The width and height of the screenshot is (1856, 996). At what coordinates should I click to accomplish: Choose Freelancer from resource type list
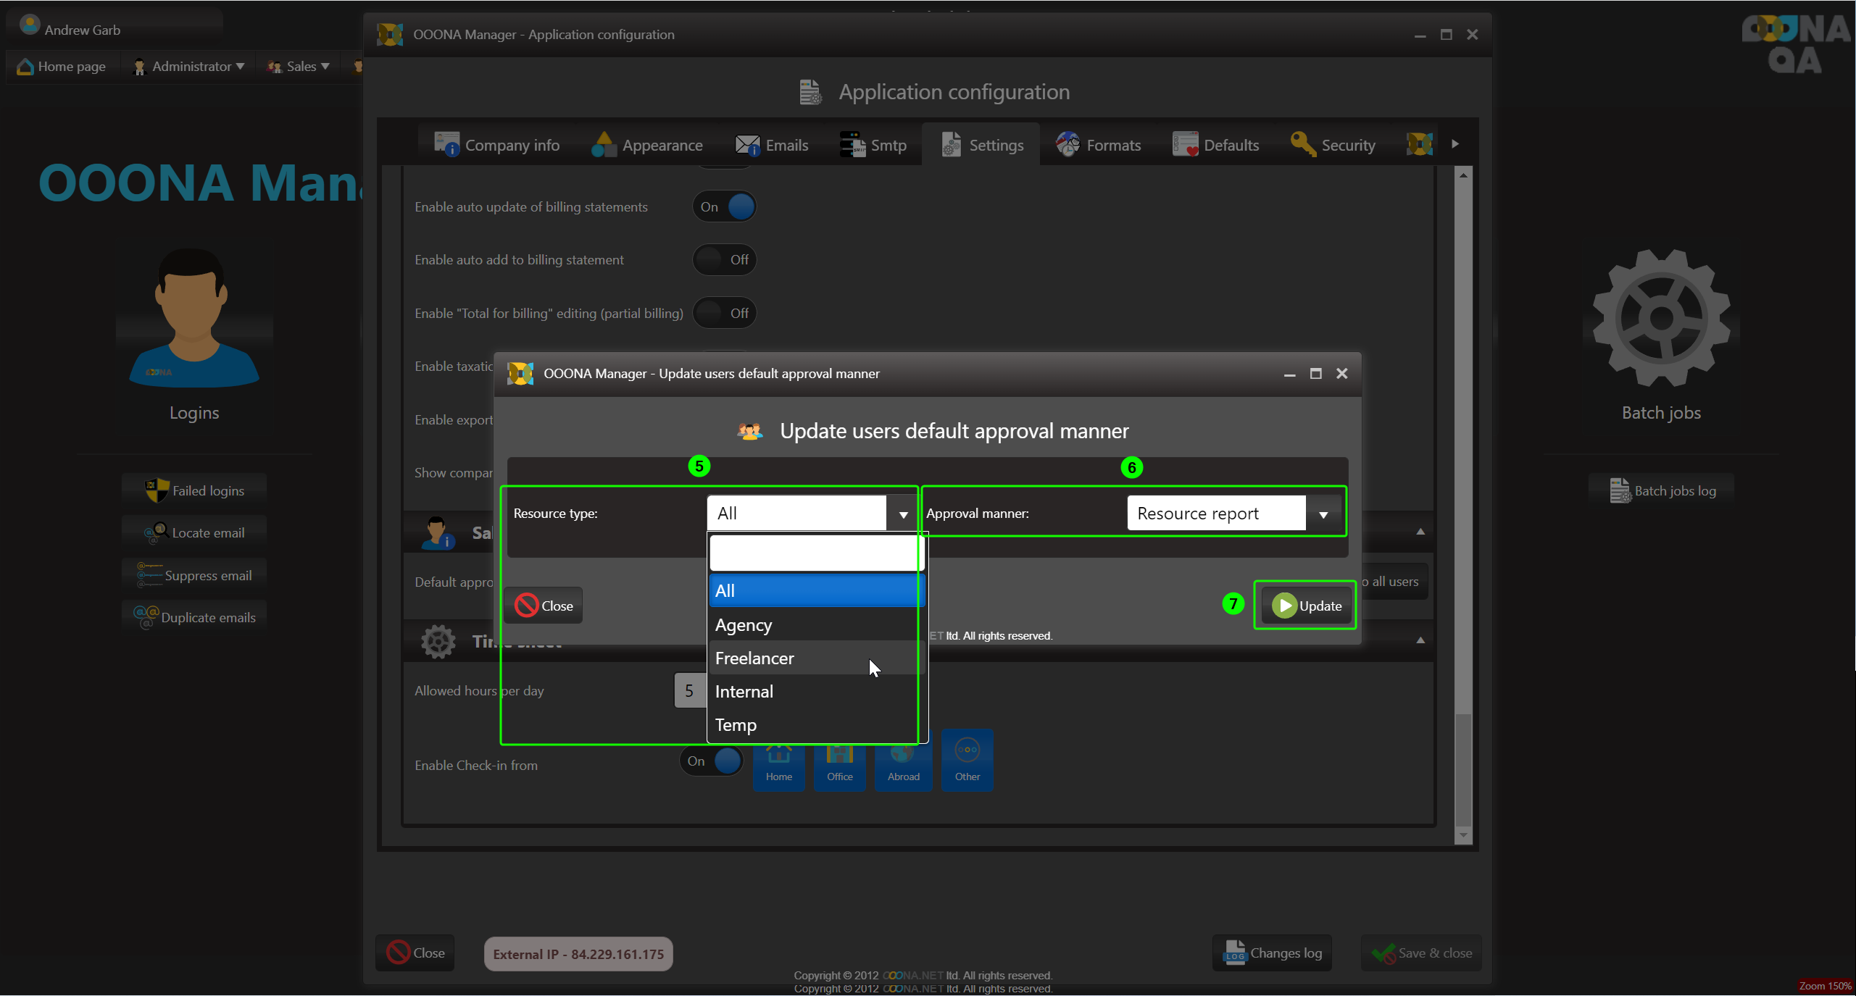tap(754, 658)
